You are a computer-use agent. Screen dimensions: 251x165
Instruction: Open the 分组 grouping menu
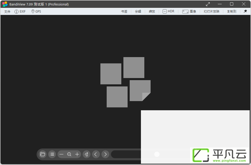[138, 11]
